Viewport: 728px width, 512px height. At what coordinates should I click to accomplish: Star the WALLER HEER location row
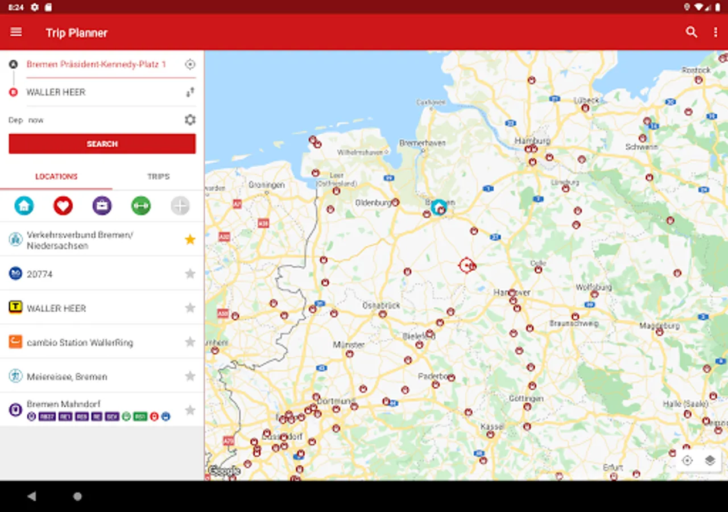[x=190, y=308]
